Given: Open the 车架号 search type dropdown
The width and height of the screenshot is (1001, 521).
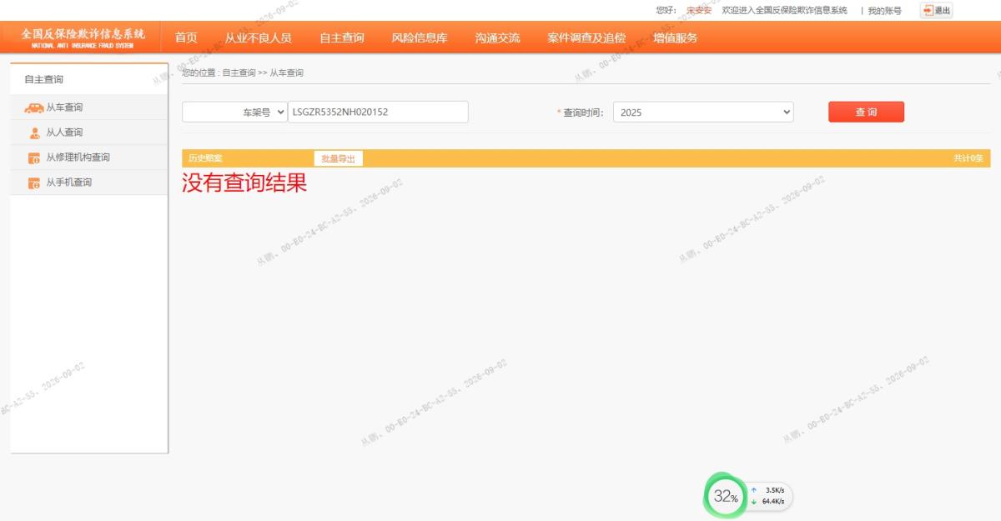Looking at the screenshot, I should [234, 112].
